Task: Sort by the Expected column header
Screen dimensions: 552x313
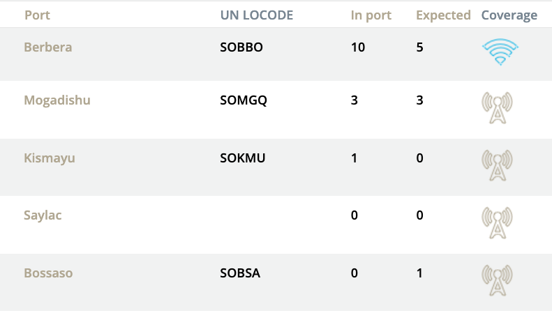Action: pyautogui.click(x=443, y=15)
